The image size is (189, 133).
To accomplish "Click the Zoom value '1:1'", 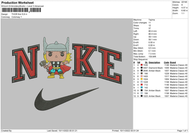I will click(183, 13).
